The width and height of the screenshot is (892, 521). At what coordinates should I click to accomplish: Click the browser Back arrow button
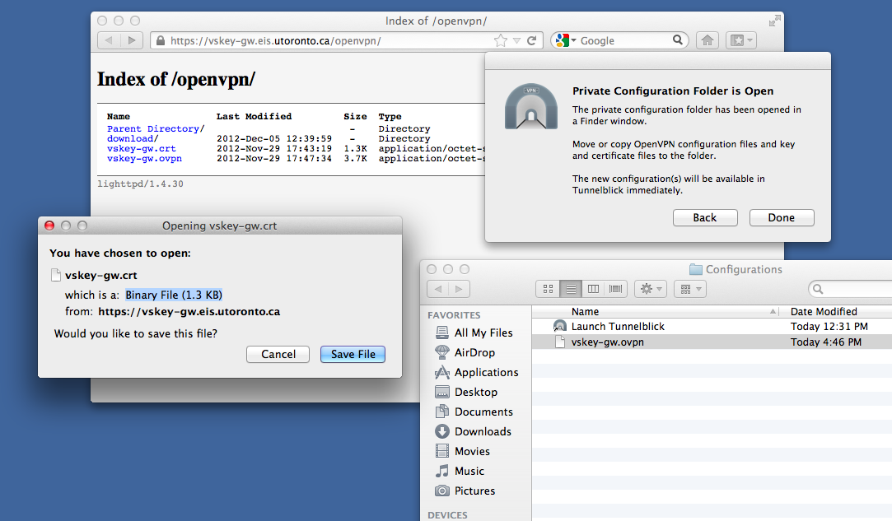click(x=109, y=40)
